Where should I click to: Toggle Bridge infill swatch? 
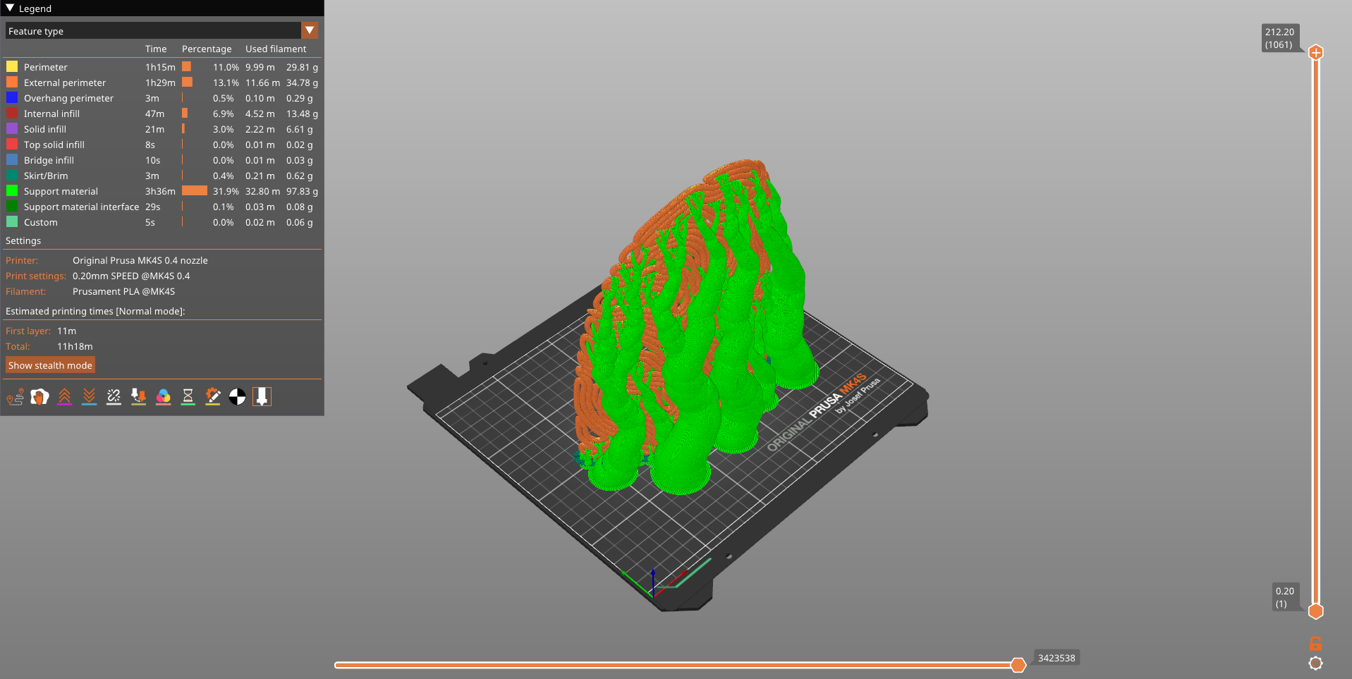click(x=12, y=159)
